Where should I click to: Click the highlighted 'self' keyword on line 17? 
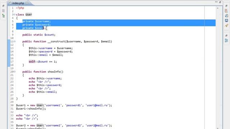32,62
